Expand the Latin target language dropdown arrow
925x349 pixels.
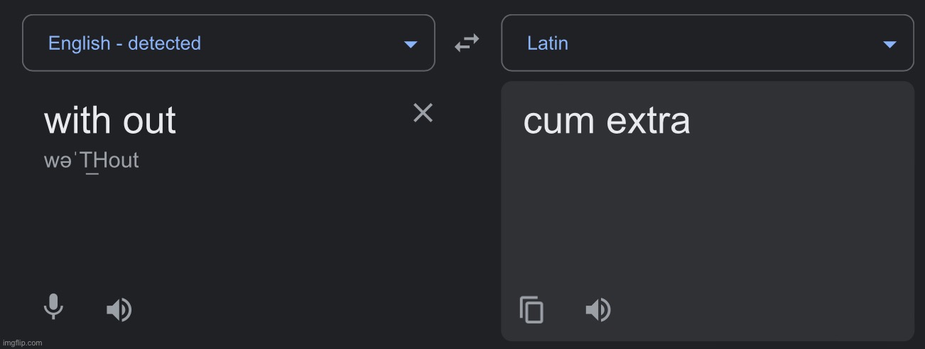(x=889, y=44)
